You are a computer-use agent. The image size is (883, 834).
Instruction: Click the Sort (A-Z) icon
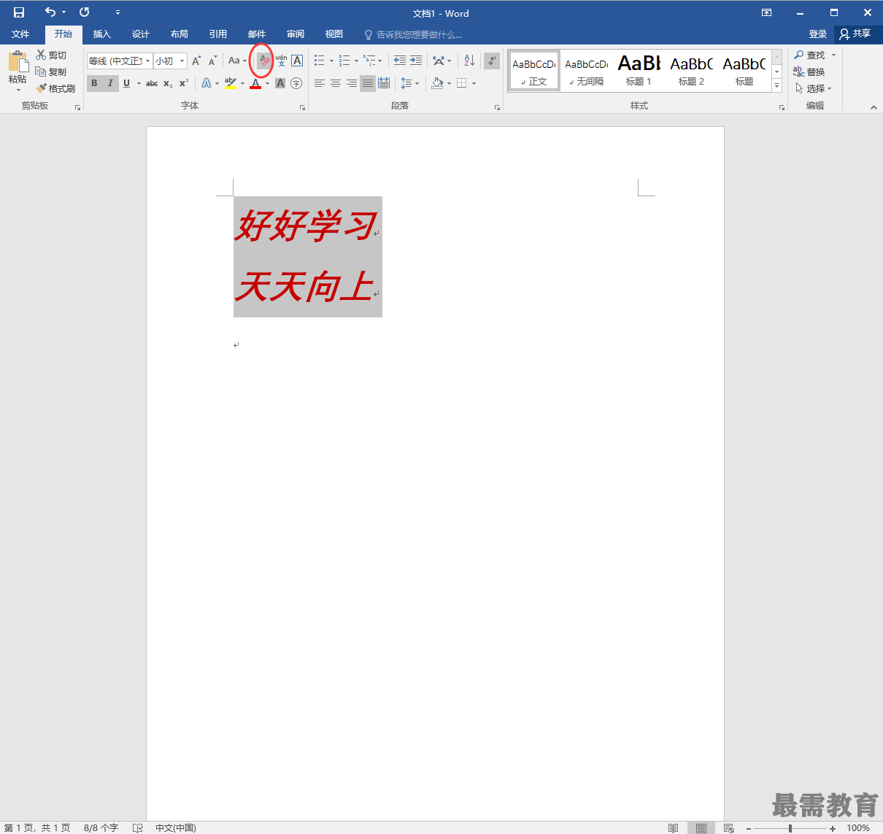tap(469, 61)
